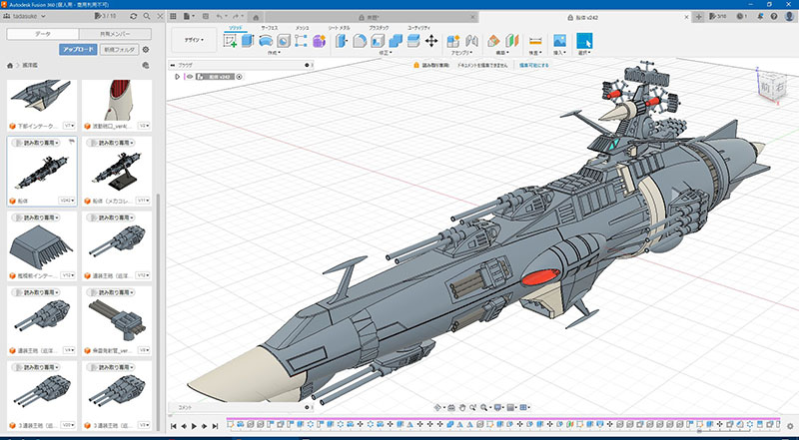Select the Offset Face tool
This screenshot has height=440, width=799.
click(413, 41)
